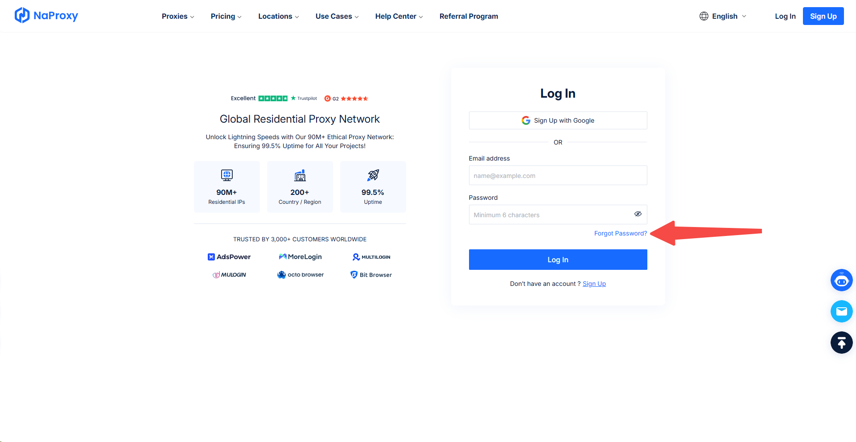This screenshot has height=442, width=856.
Task: Click the Help Center chevron arrow
Action: click(421, 17)
